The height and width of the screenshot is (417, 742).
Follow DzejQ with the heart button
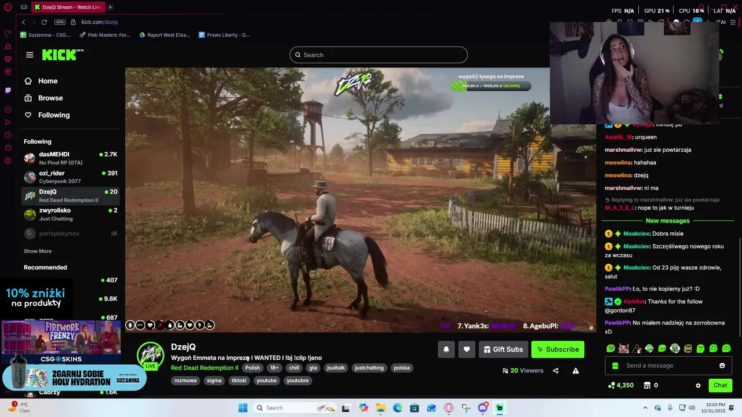pos(467,349)
